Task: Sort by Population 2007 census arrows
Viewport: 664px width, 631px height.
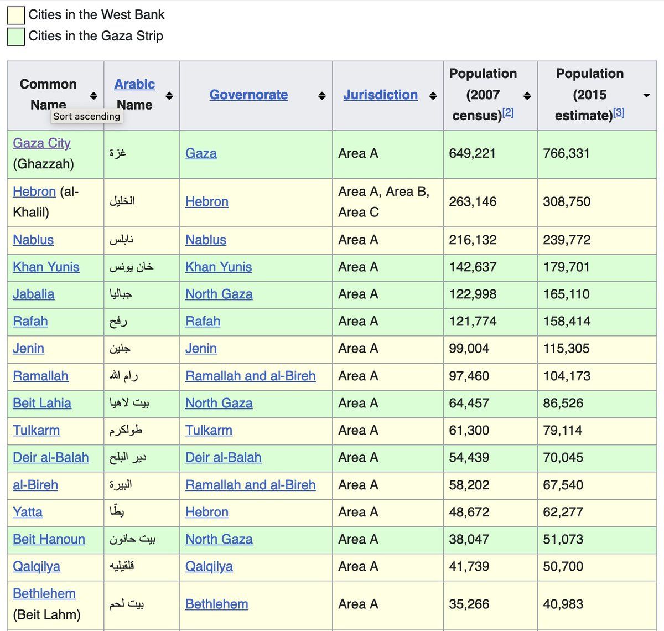Action: tap(527, 96)
